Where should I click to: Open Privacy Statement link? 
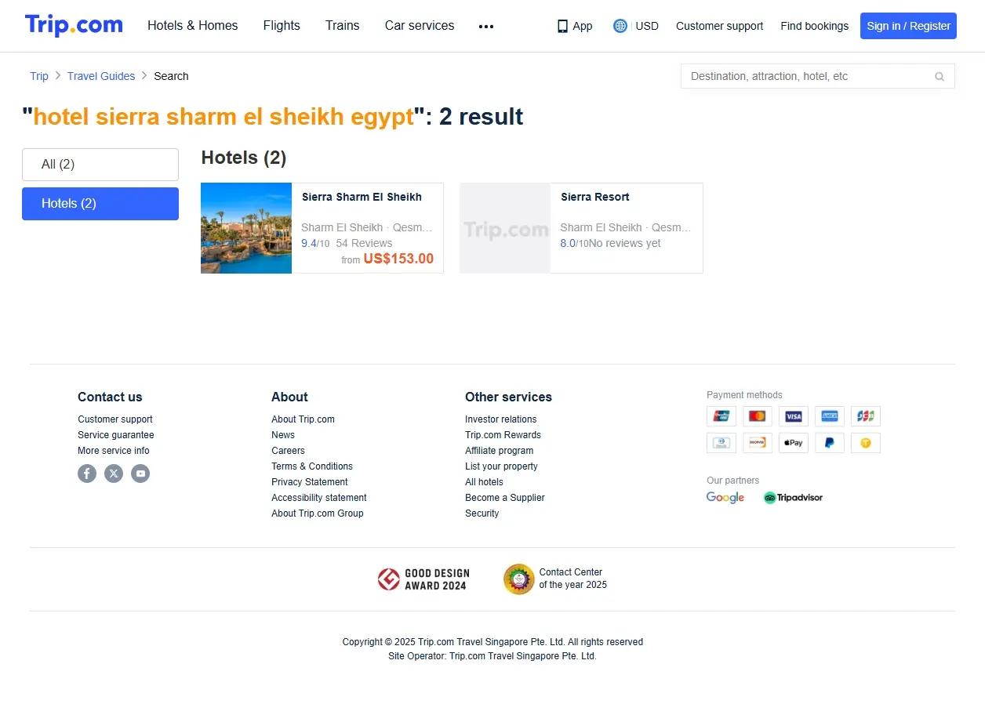click(x=310, y=482)
